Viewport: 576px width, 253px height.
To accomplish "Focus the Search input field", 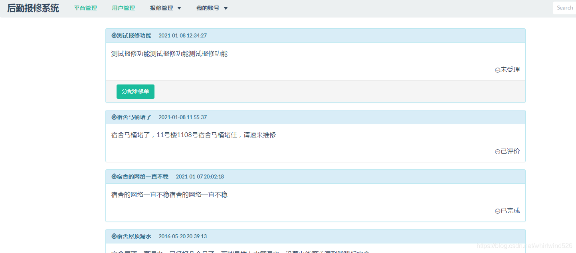I will tap(564, 8).
